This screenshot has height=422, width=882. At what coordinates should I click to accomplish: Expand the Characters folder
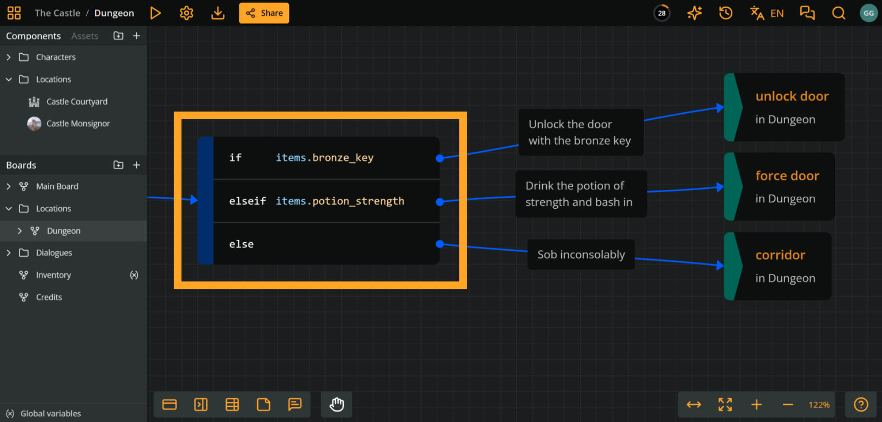[9, 57]
